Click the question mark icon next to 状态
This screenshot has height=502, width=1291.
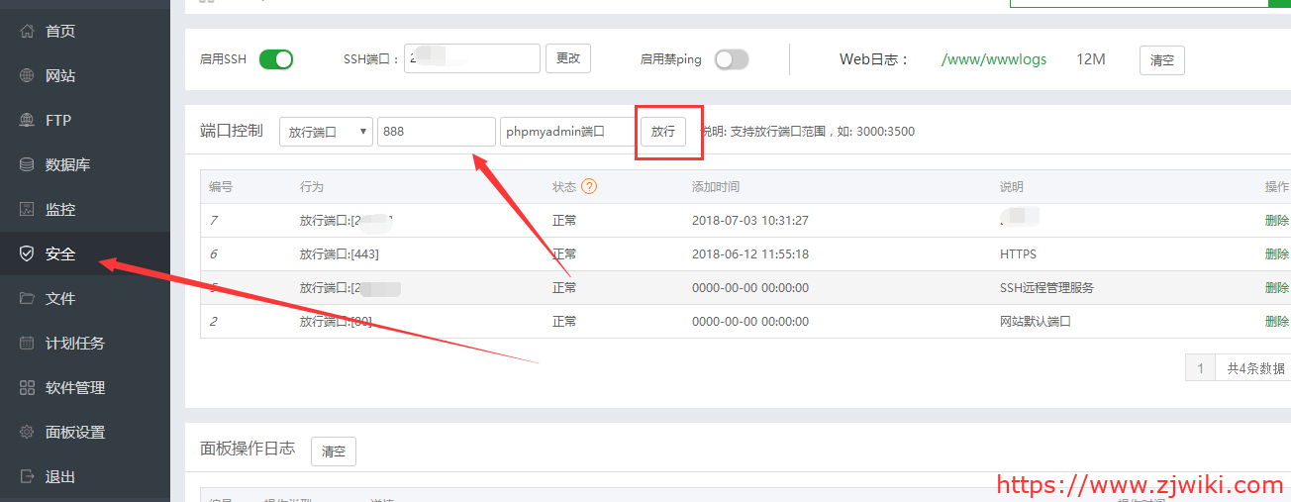(589, 186)
